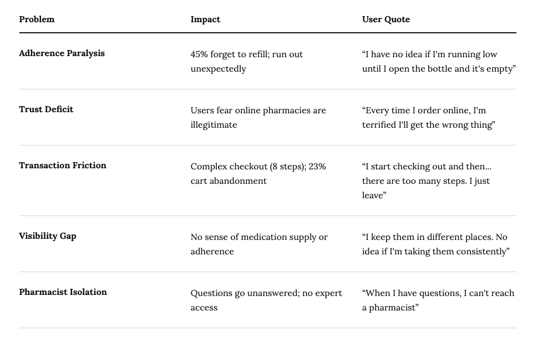
Task: Click 'I keep them in different places' quote
Action: [436, 244]
